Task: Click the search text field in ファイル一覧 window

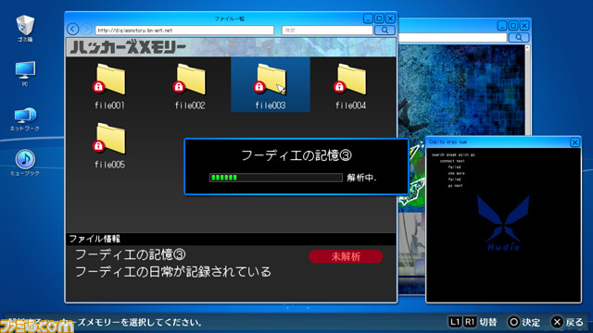Action: coord(327,31)
